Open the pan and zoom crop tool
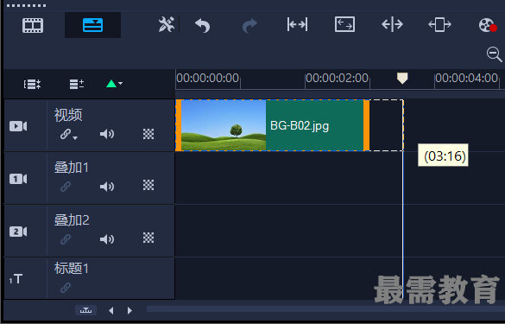The width and height of the screenshot is (505, 324). tap(344, 24)
